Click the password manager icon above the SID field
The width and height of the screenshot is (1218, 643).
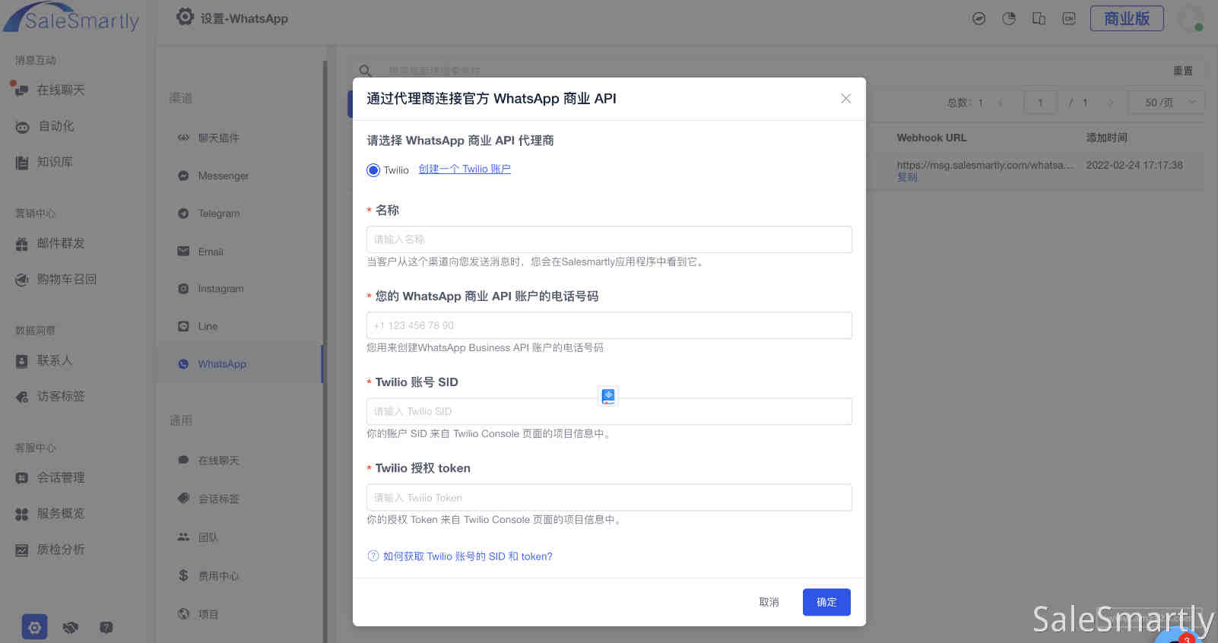[x=608, y=396]
